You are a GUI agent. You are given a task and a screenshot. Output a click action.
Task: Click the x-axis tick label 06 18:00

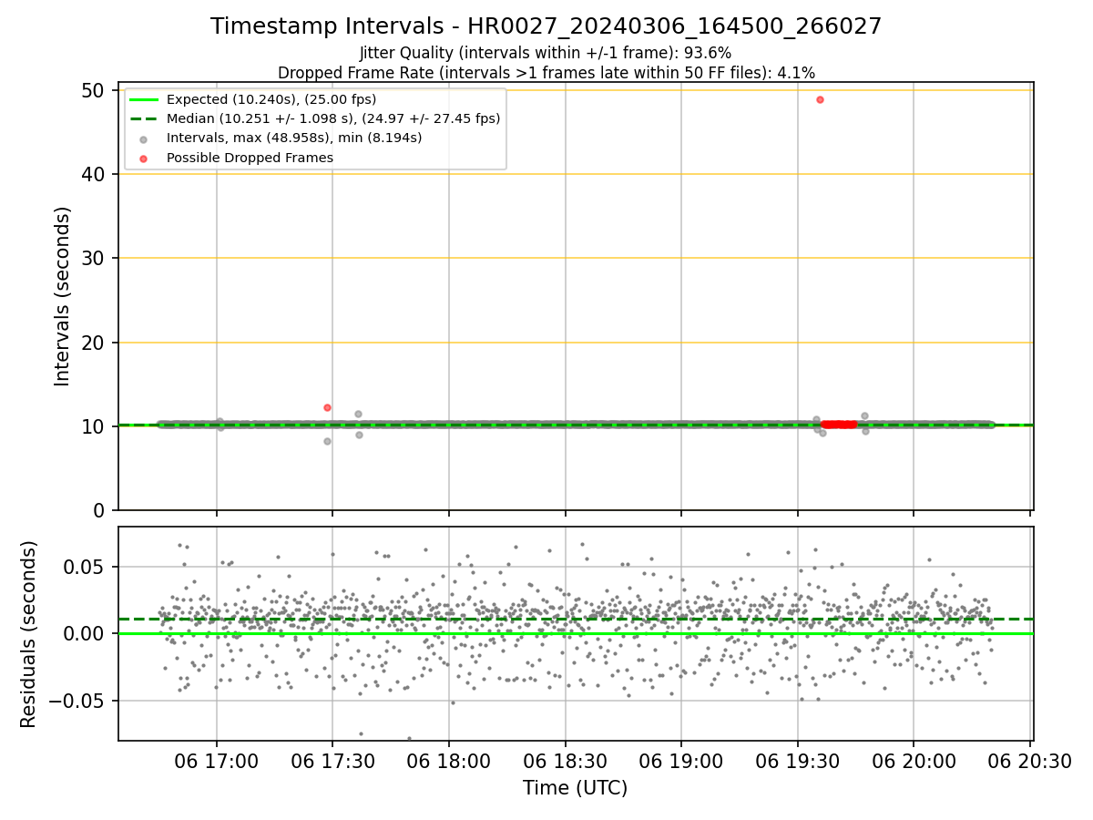pos(449,760)
